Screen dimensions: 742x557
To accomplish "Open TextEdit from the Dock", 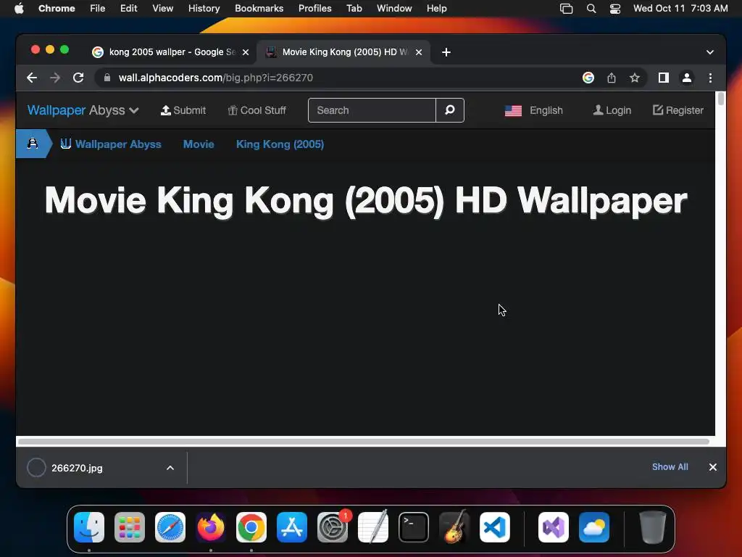I will click(373, 527).
